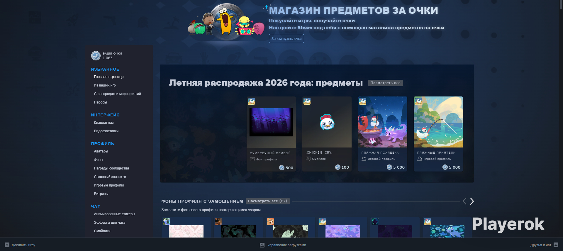Click the sale badge icon on "Пляжная похлёбка" card

coord(363,101)
